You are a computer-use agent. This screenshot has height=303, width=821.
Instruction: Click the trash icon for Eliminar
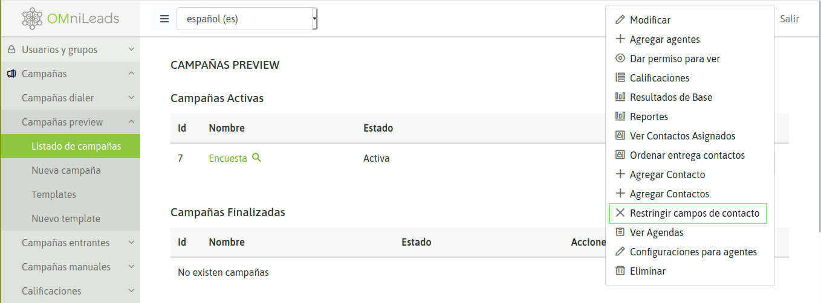pos(620,271)
